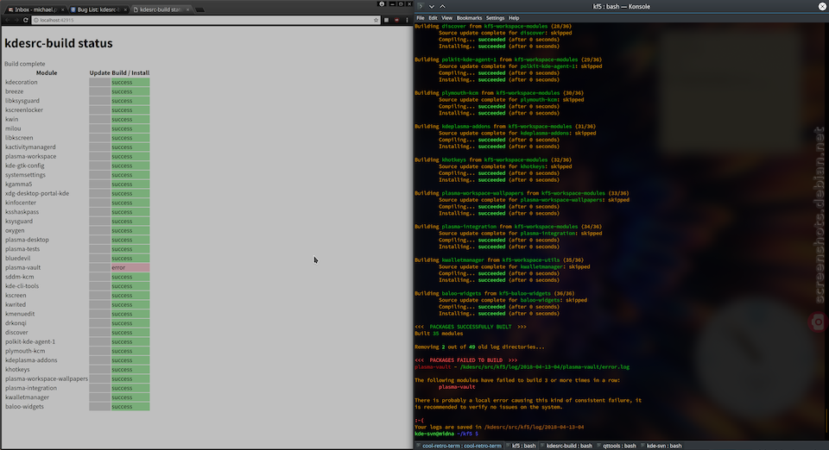Click the Build complete status text
The image size is (829, 450).
pyautogui.click(x=25, y=64)
